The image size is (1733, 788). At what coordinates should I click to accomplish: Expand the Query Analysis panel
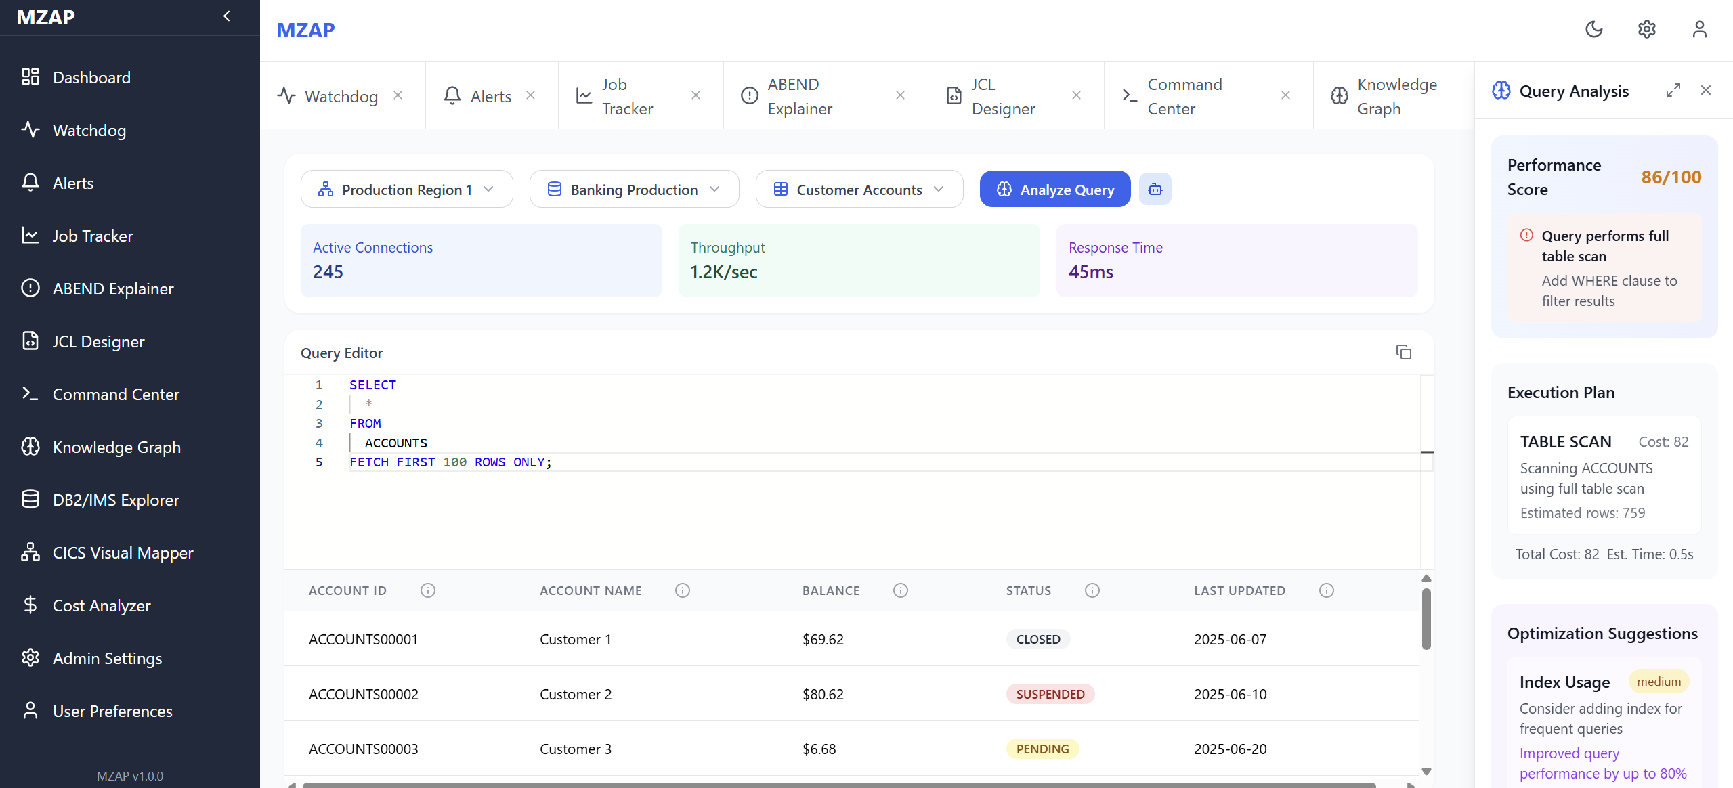click(x=1673, y=90)
